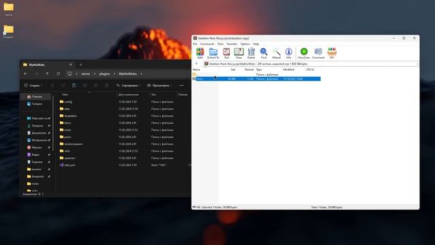435x245 pixels.
Task: Open a new Explorer tab with plus
Action: tap(81, 65)
